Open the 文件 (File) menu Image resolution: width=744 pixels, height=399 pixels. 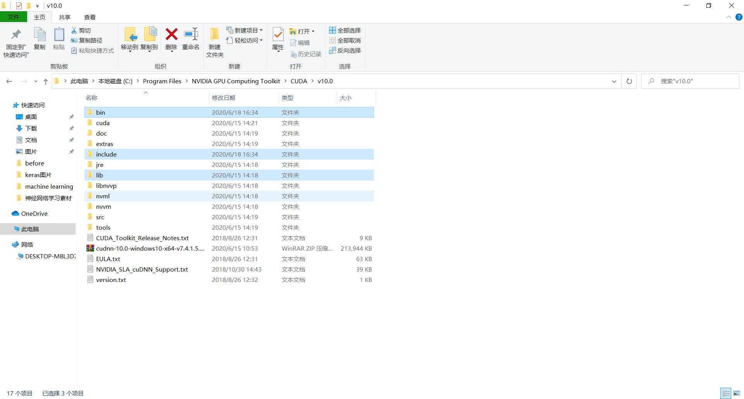coord(14,17)
